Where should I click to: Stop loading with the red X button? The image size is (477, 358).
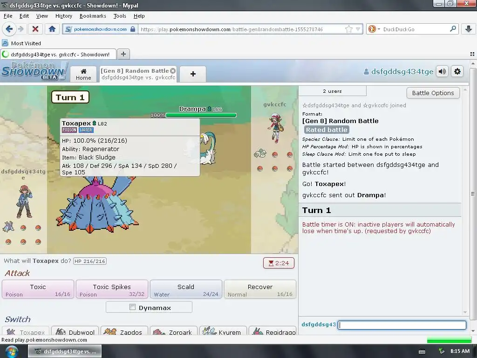coord(35,29)
